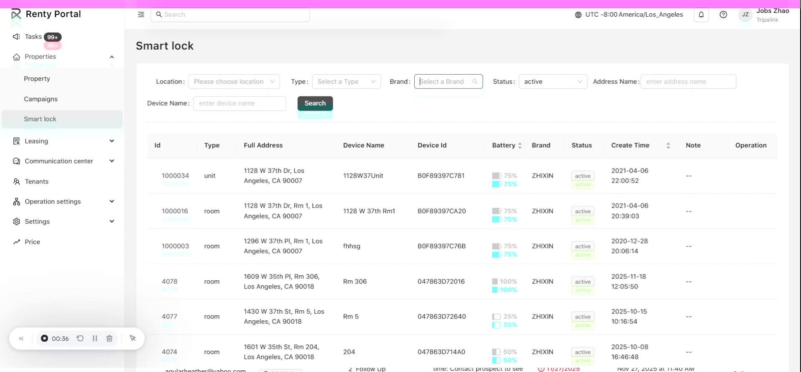The height and width of the screenshot is (372, 801).
Task: Open the help question mark icon
Action: click(x=723, y=15)
